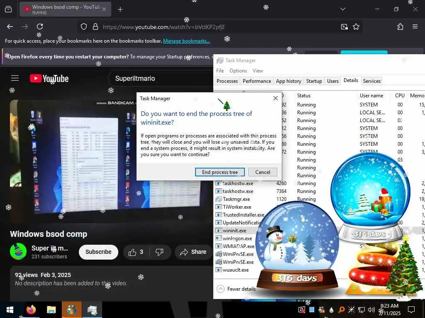
Task: Dislike the video with thumbs down
Action: [159, 252]
